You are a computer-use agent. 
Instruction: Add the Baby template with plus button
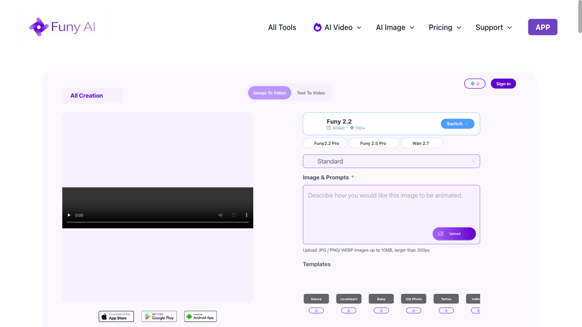tap(381, 311)
